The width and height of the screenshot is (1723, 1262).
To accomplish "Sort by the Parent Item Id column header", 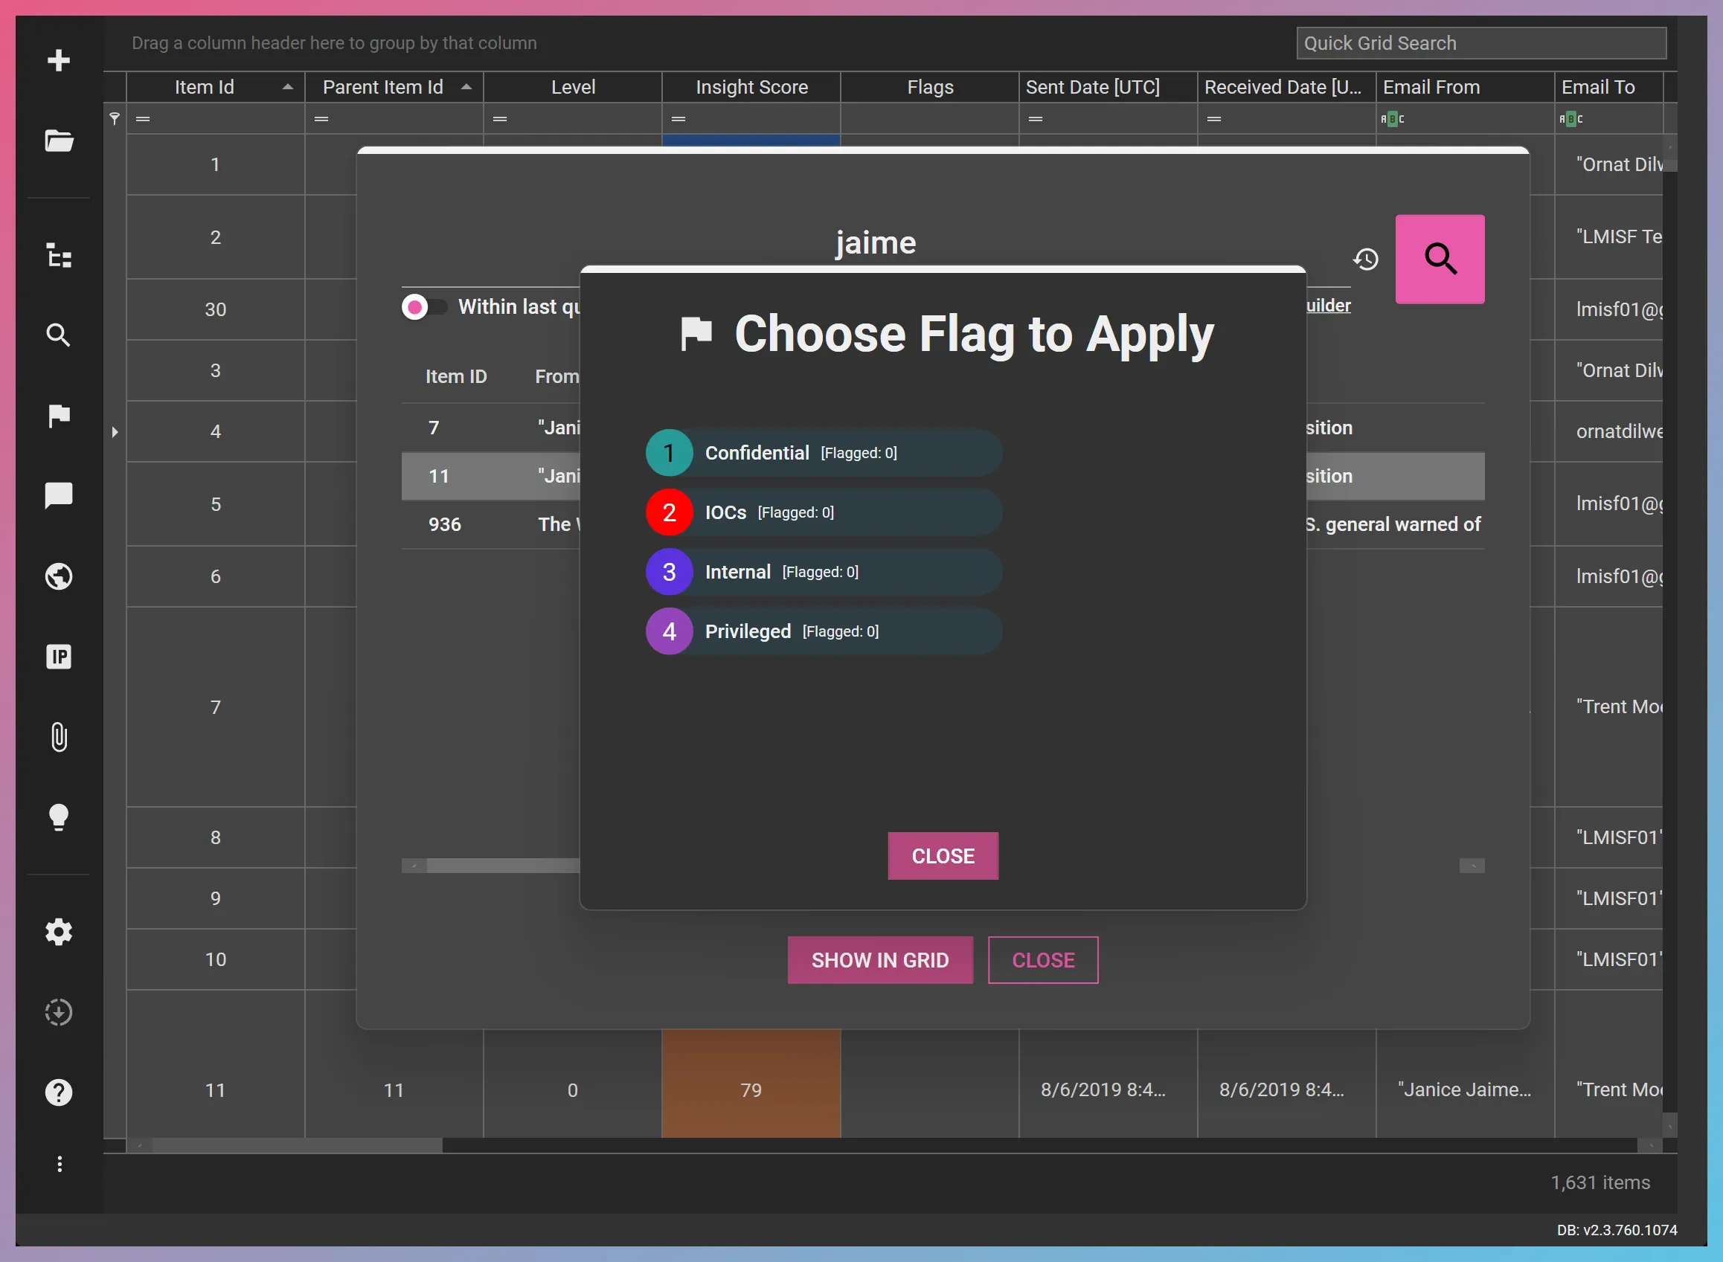I will 383,87.
